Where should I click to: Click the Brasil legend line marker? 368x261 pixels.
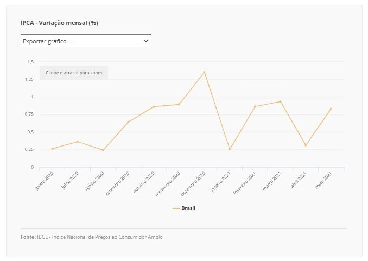tap(176, 208)
